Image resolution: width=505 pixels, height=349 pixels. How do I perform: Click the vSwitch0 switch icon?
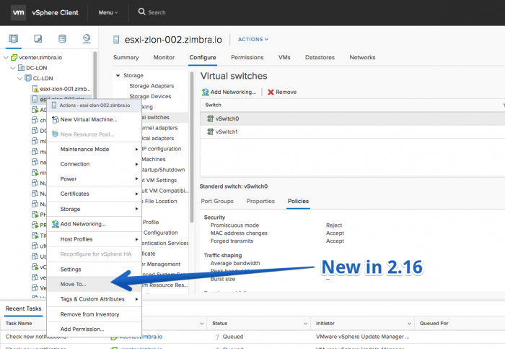tap(211, 119)
